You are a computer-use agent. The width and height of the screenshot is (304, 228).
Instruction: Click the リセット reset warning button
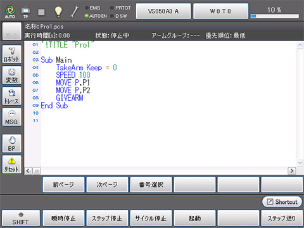point(12,165)
